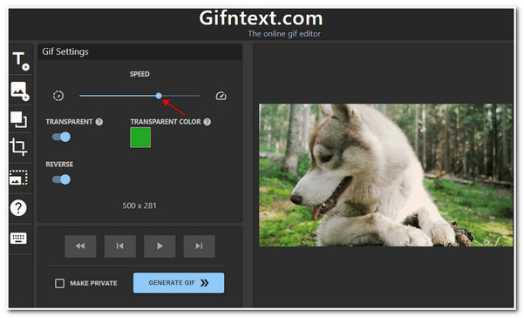Toggle the TRANSPARENT switch off
The image size is (523, 317).
pyautogui.click(x=61, y=137)
